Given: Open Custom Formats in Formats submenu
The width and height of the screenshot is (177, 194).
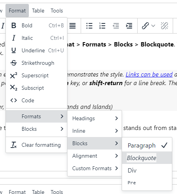Looking at the screenshot, I should click(94, 168).
